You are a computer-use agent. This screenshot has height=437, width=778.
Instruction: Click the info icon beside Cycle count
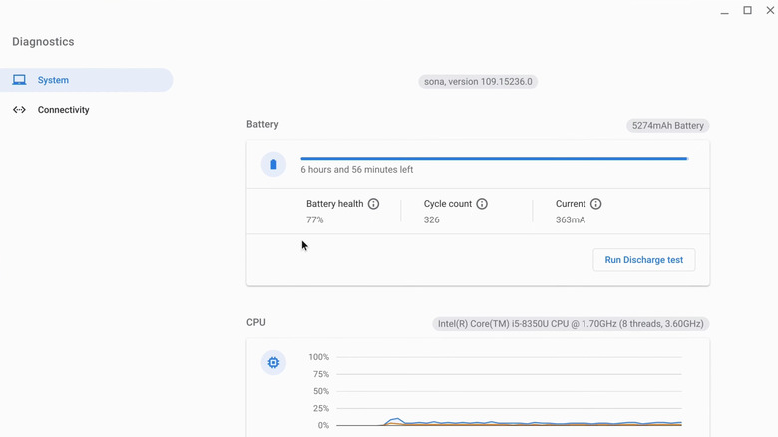482,204
